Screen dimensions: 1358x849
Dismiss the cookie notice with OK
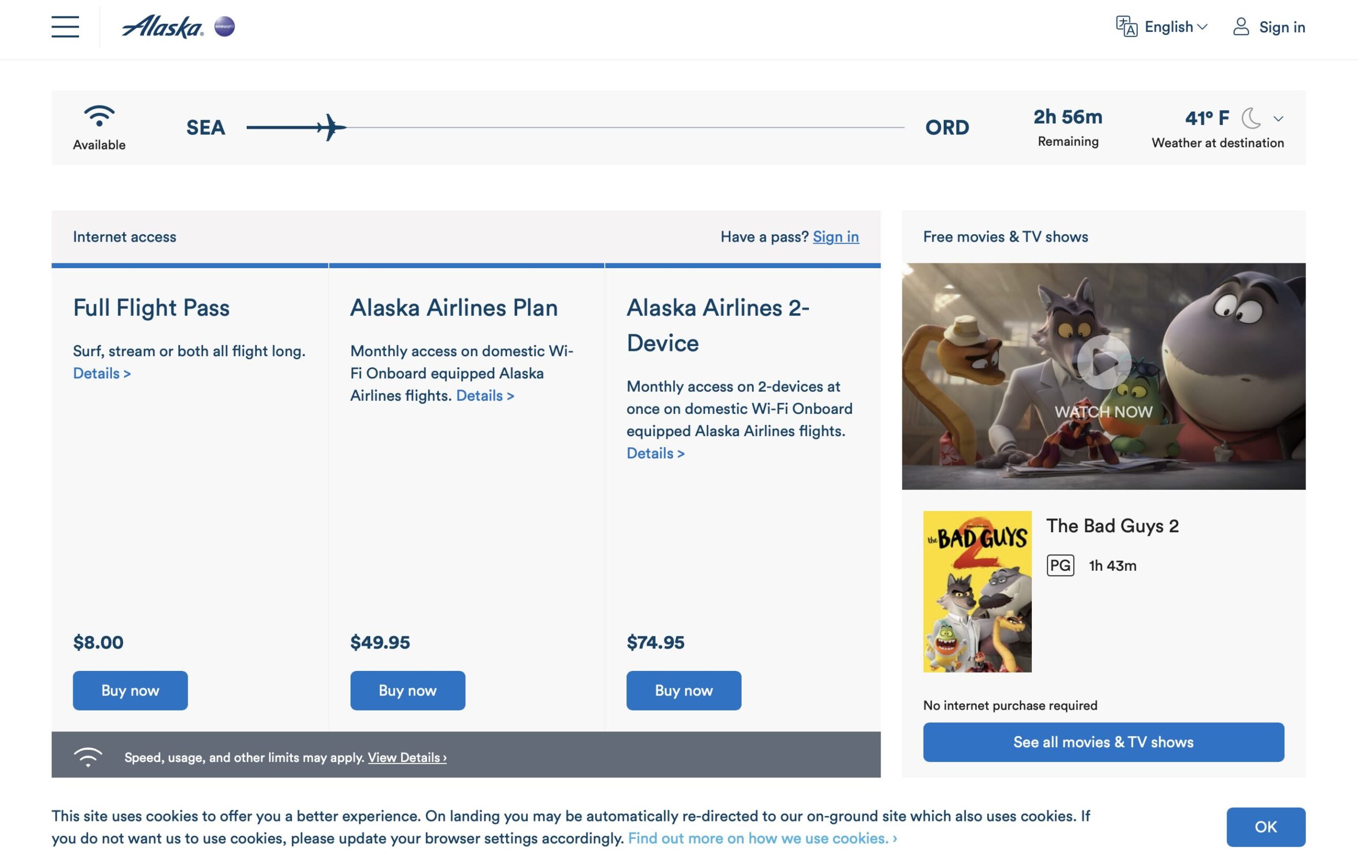(x=1266, y=826)
